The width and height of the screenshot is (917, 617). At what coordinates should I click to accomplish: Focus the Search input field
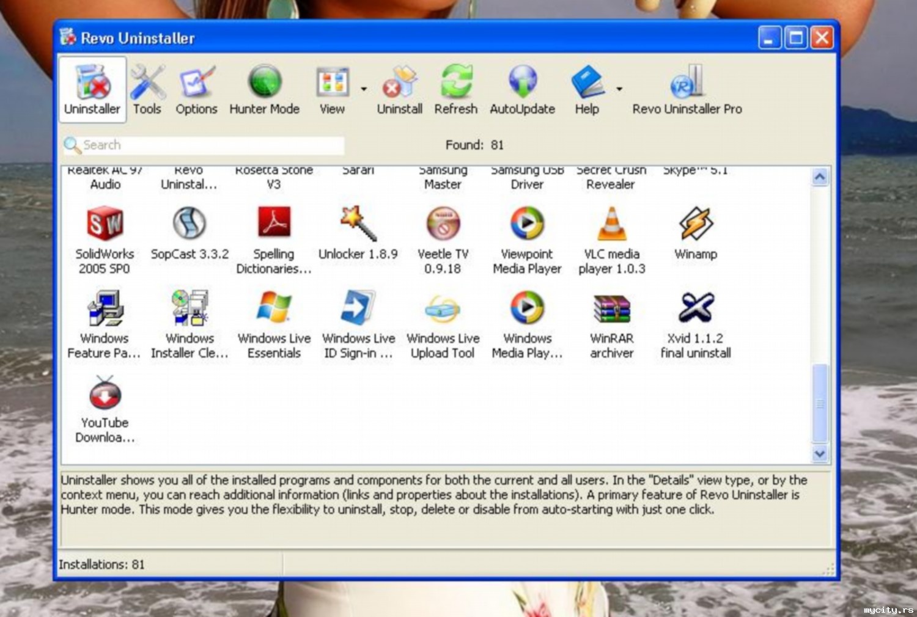click(x=213, y=145)
